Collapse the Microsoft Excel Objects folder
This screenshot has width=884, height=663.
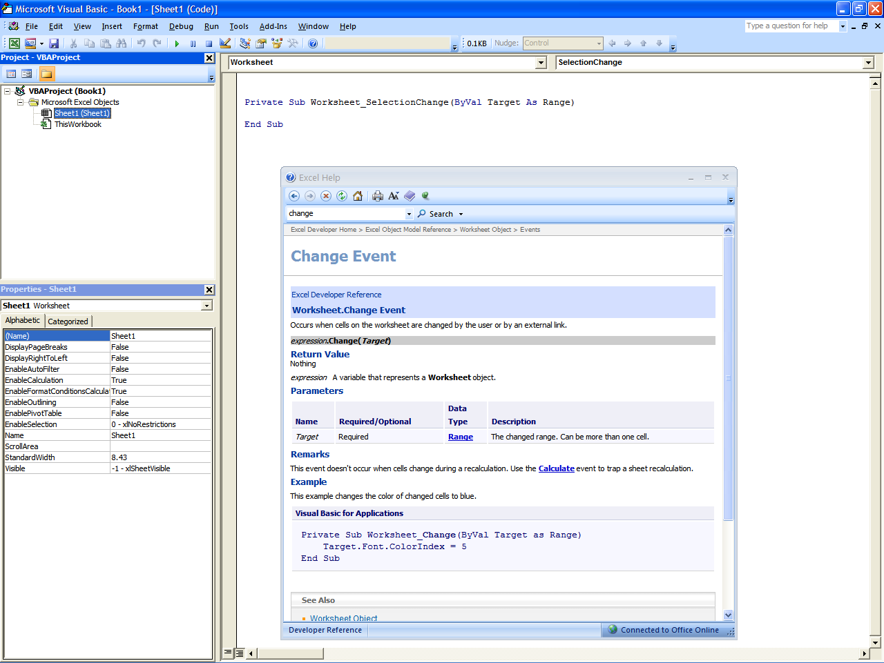coord(20,101)
